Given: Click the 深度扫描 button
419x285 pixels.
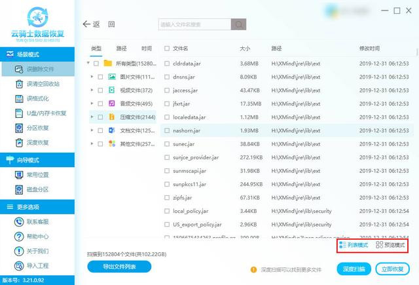Looking at the screenshot, I should pyautogui.click(x=354, y=269).
